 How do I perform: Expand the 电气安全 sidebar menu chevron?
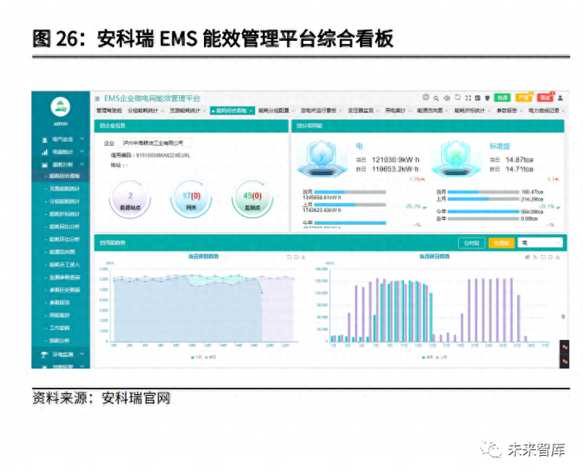(x=82, y=138)
